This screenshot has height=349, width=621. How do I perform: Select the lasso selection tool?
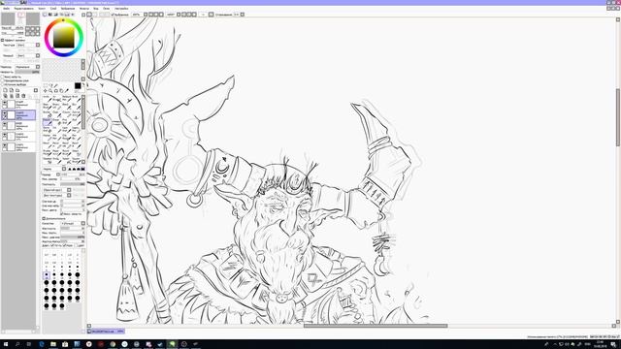tap(50, 85)
